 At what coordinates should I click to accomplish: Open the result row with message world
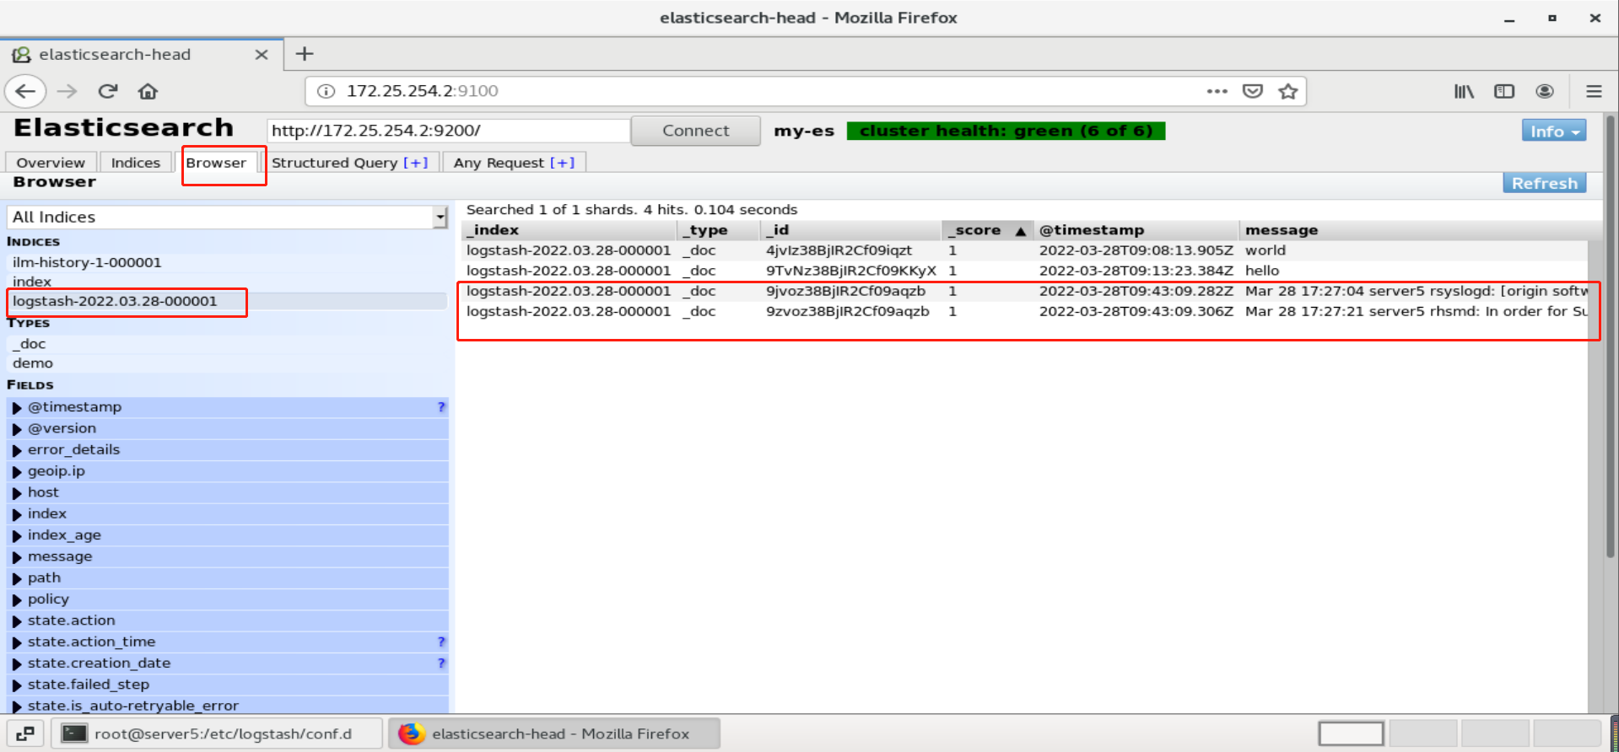tap(1024, 250)
